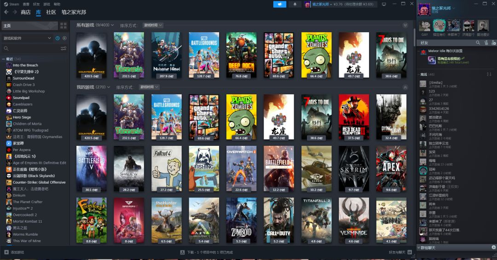Click the profile avatar in friends panel
497x260 pixels.
click(424, 9)
